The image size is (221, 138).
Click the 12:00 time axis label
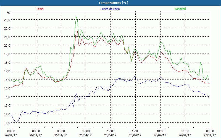point(111,131)
